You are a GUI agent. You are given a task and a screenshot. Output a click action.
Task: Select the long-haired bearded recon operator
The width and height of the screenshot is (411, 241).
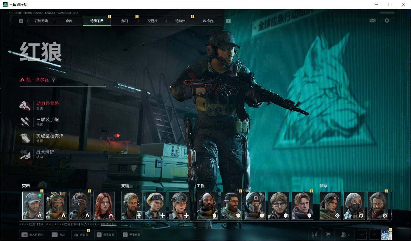(378, 205)
